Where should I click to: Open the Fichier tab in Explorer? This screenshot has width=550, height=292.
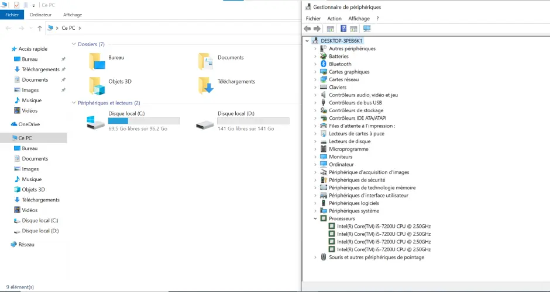pyautogui.click(x=12, y=15)
